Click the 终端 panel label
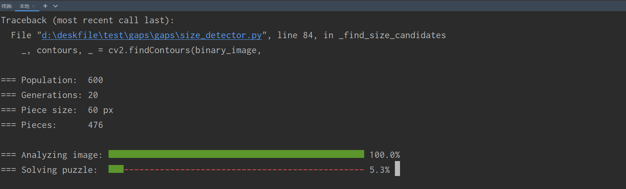The height and width of the screenshot is (189, 626). [7, 6]
